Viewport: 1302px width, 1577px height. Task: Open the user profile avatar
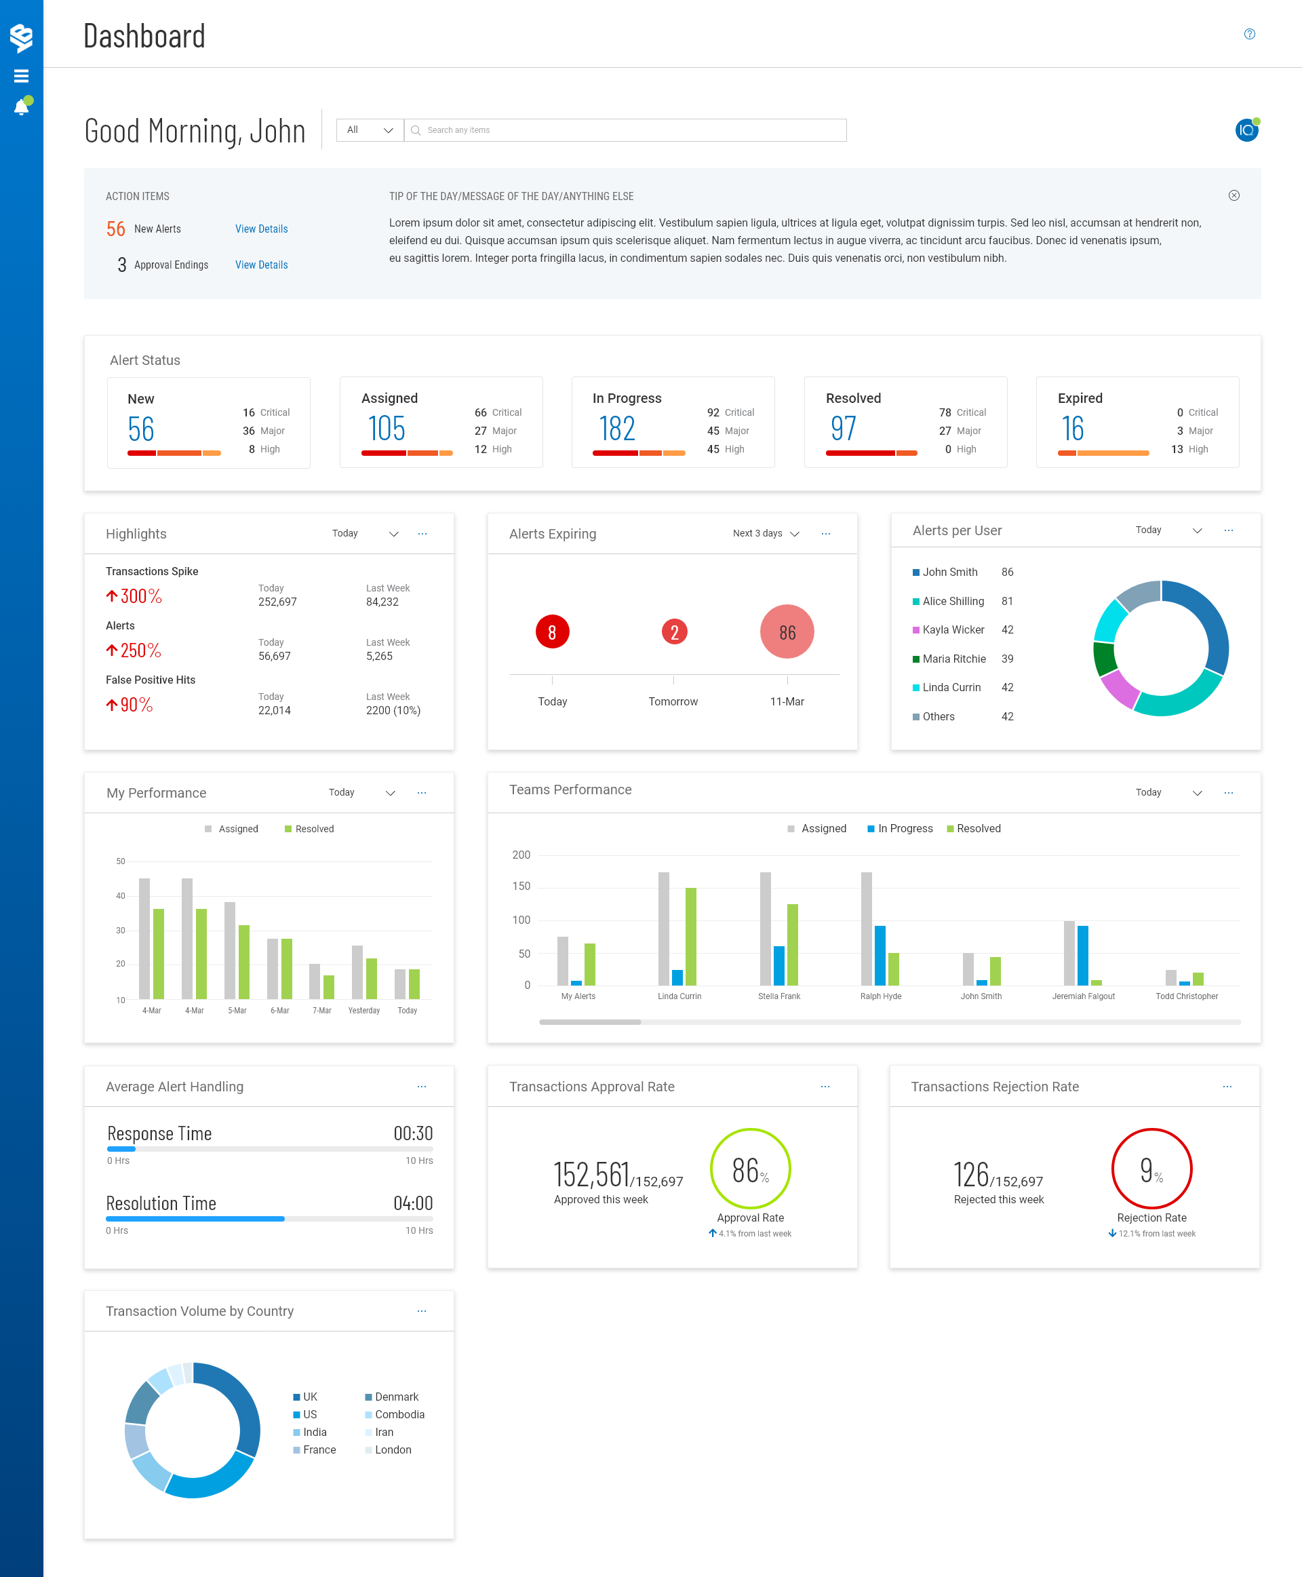[1246, 130]
